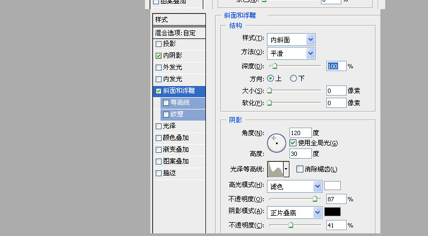
Task: Expand the 光泽等高线 contour picker arrow
Action: (286, 169)
